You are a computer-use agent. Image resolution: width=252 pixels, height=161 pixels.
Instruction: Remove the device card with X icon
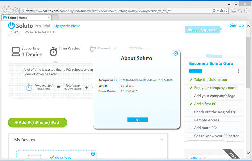coord(93,154)
